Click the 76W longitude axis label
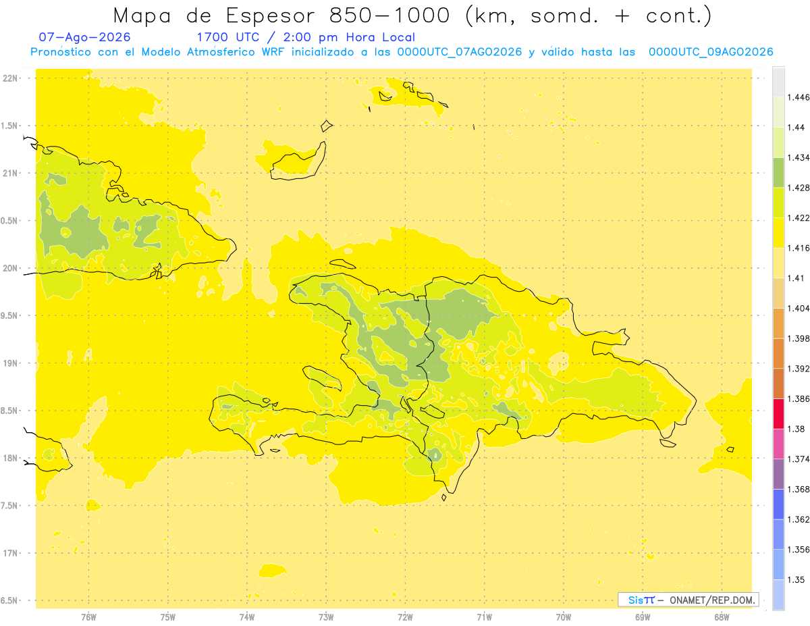 [88, 617]
